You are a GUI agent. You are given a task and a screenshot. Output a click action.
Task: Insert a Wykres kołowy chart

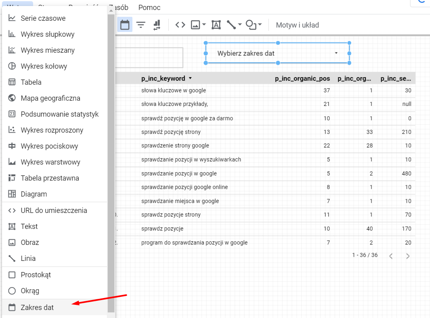click(54, 66)
